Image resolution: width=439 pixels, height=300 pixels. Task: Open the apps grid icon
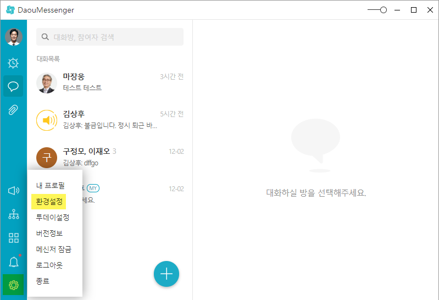tap(14, 238)
